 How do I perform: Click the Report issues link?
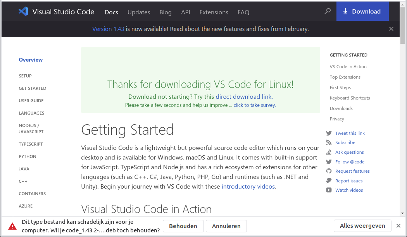click(349, 181)
